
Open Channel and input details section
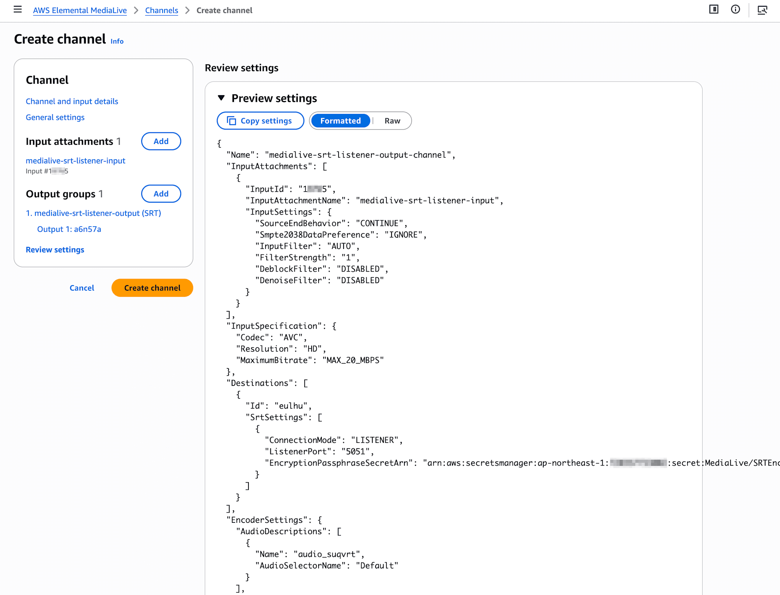point(72,101)
